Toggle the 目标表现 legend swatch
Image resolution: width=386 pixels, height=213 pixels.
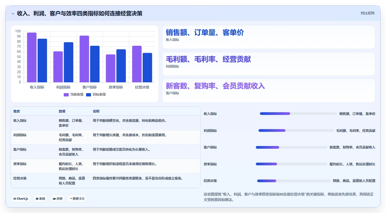click(89, 95)
